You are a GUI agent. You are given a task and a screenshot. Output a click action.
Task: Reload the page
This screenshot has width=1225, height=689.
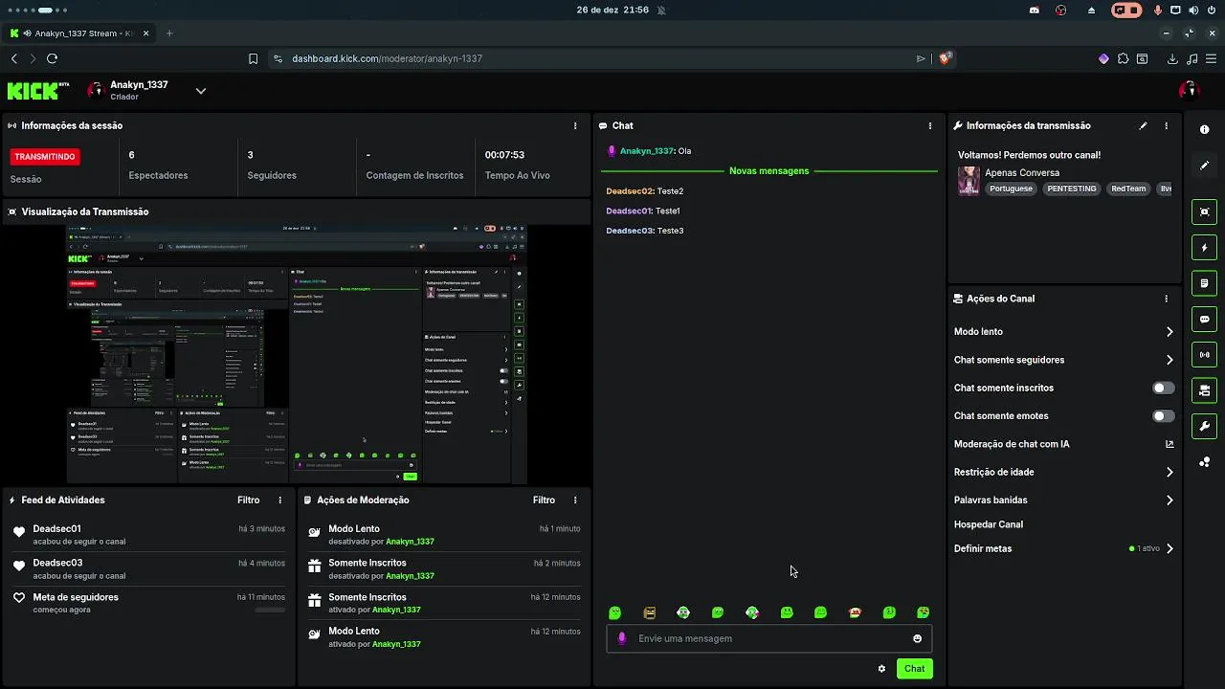click(x=52, y=58)
